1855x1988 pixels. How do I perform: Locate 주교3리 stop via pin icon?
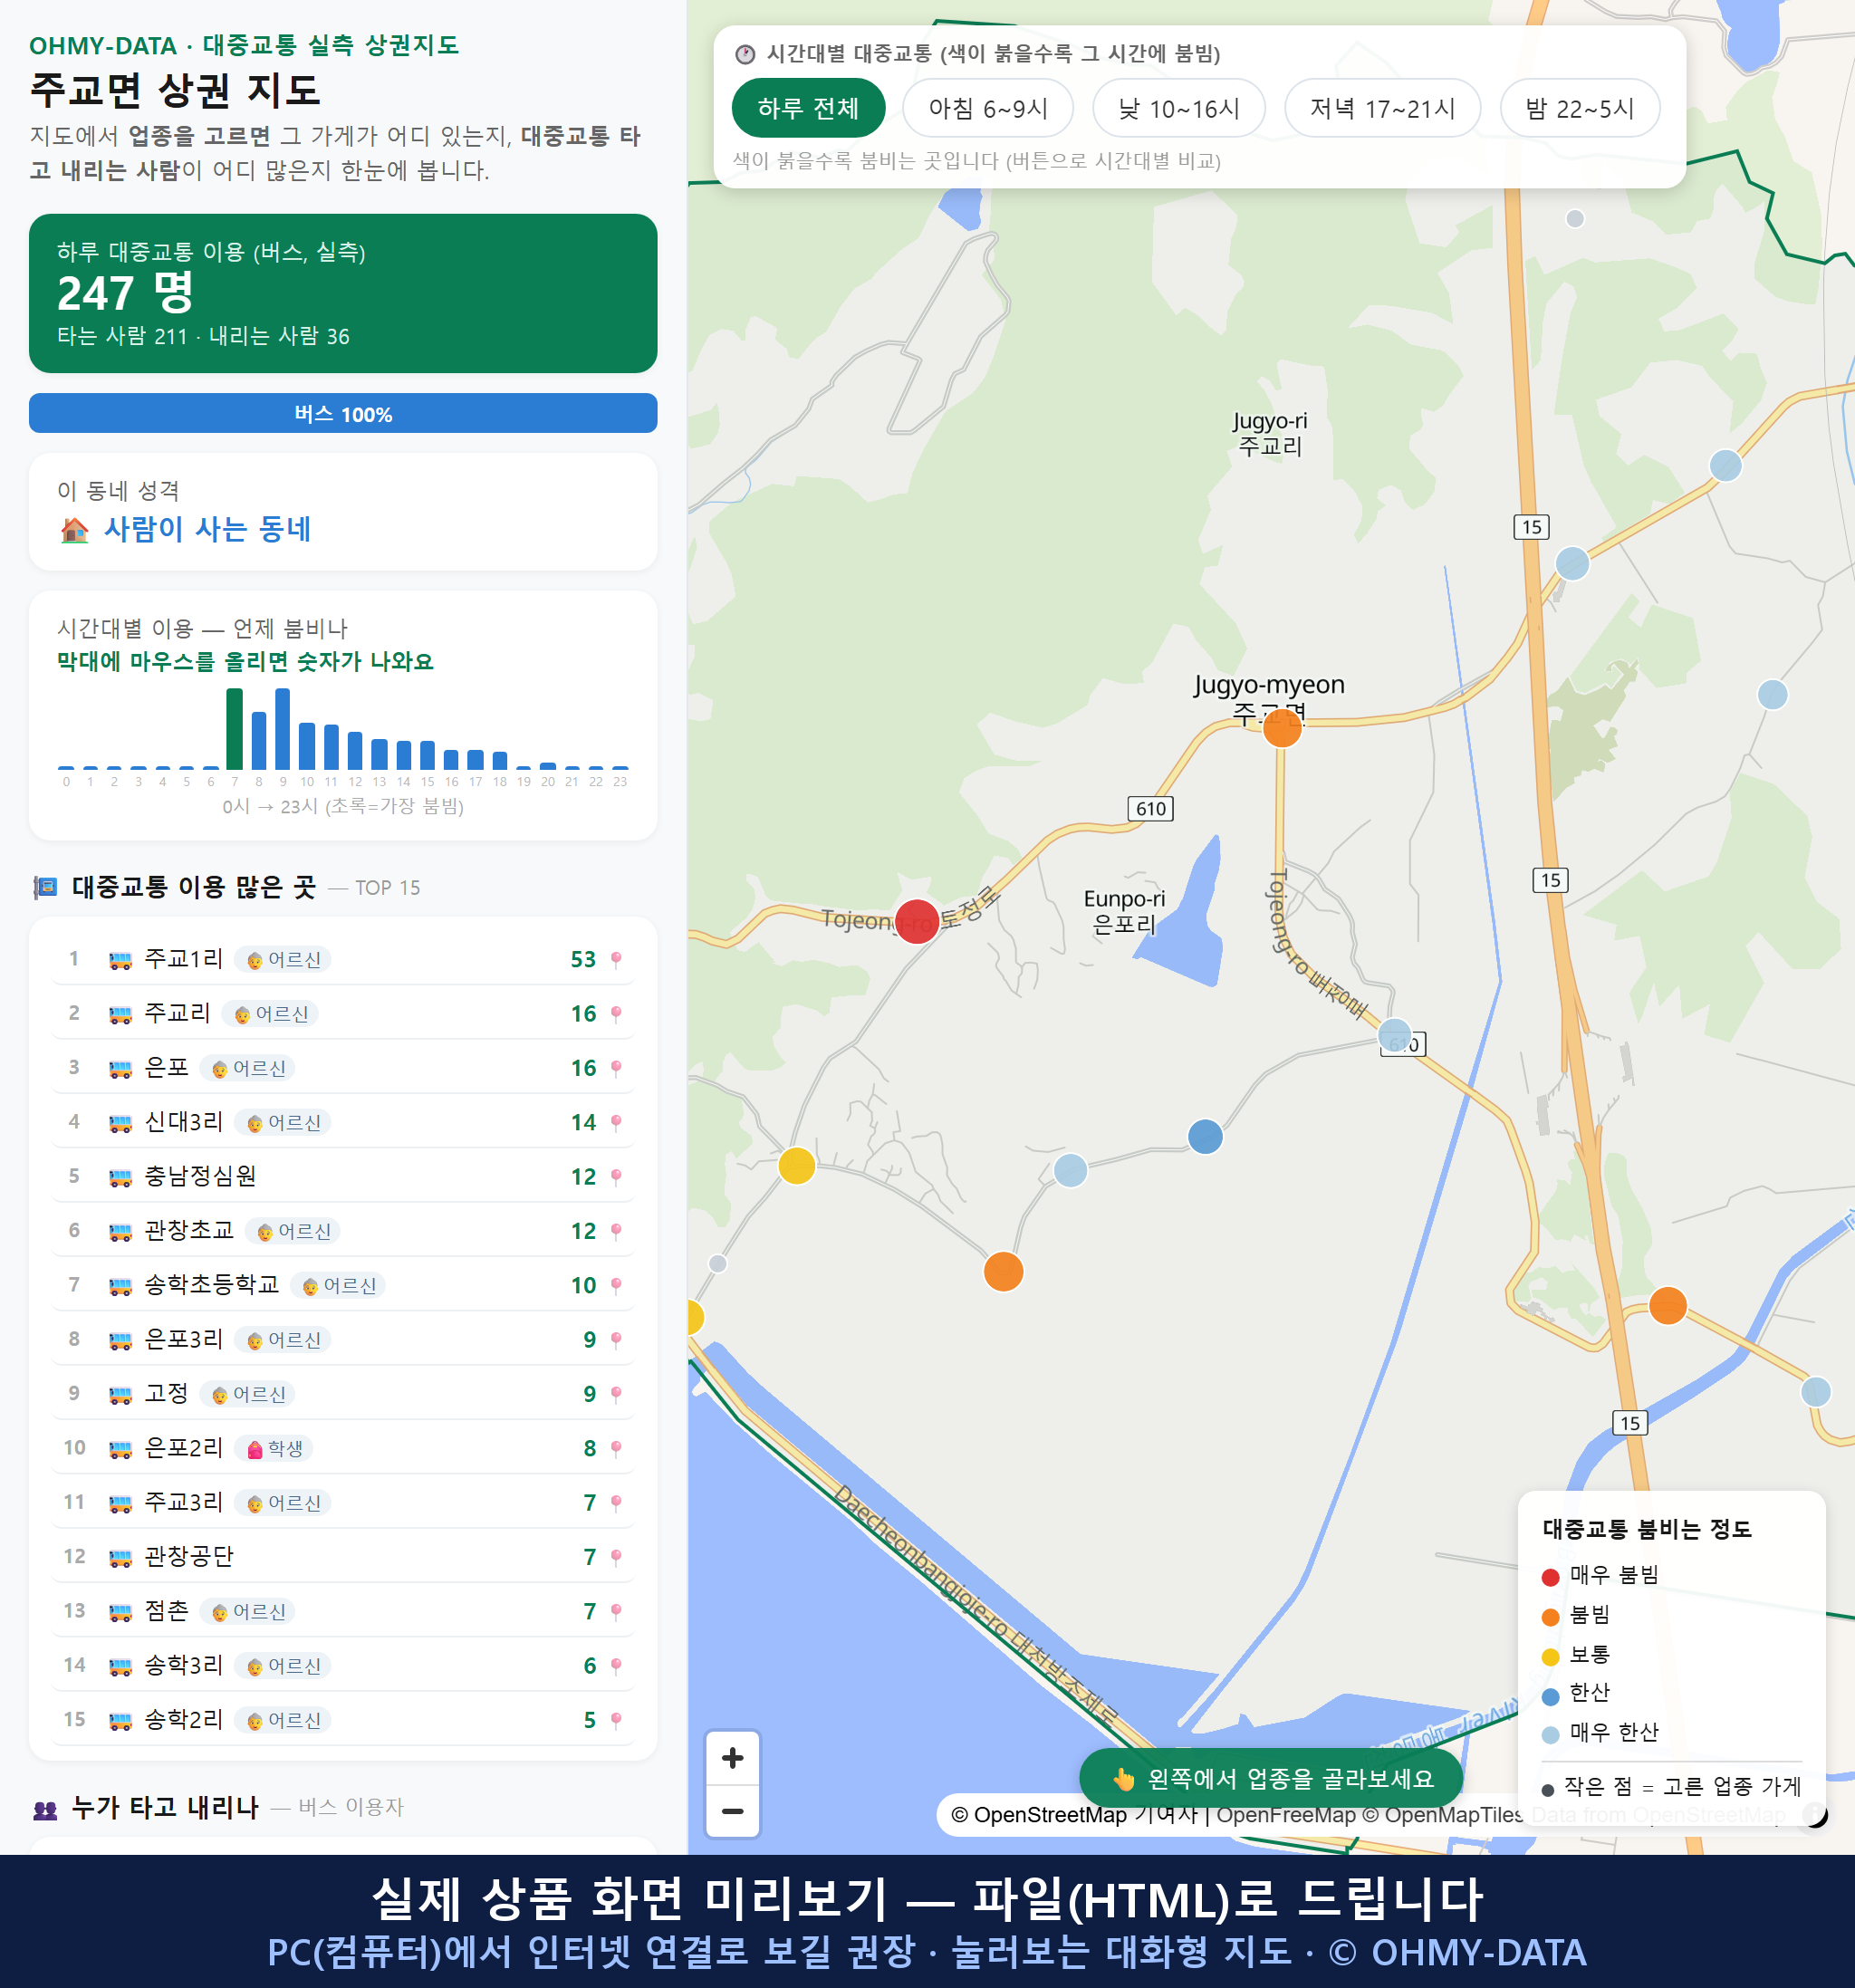pos(616,1503)
